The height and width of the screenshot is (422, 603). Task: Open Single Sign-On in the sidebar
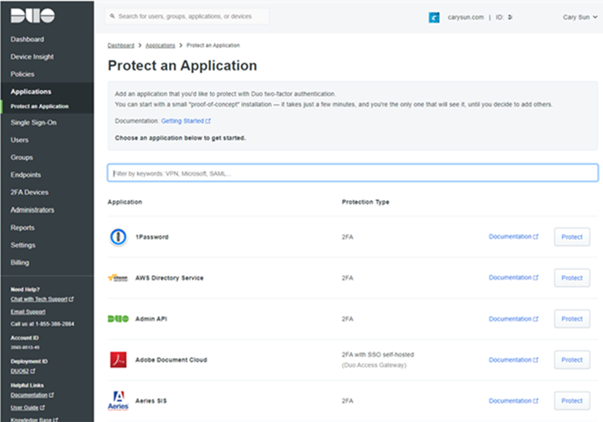[x=33, y=122]
